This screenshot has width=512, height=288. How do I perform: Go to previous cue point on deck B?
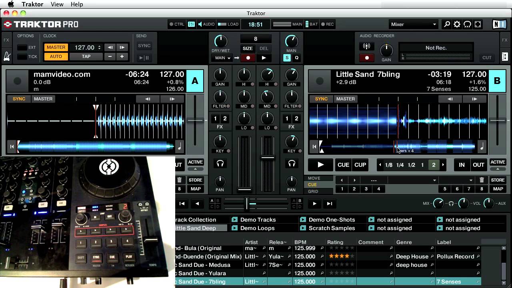(342, 180)
